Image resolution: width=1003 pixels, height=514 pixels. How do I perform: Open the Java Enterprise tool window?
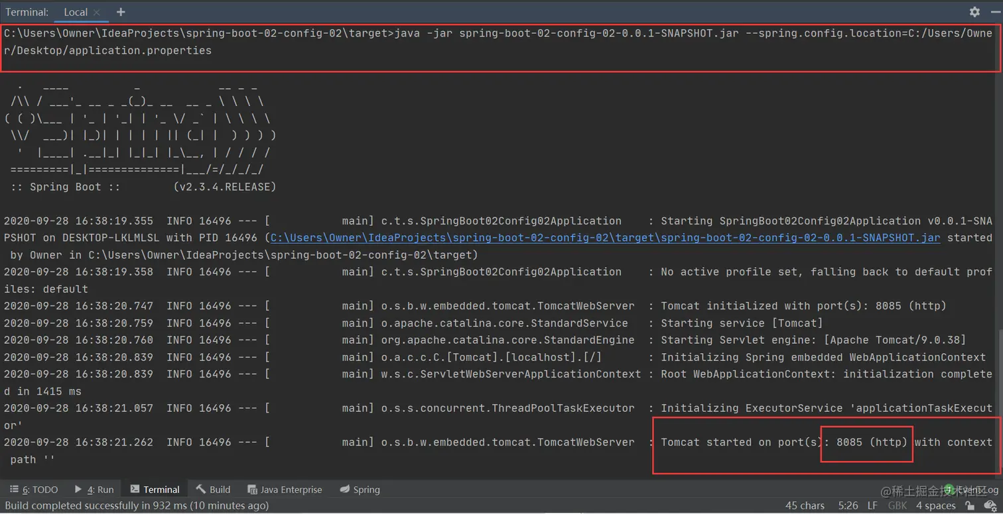(285, 489)
